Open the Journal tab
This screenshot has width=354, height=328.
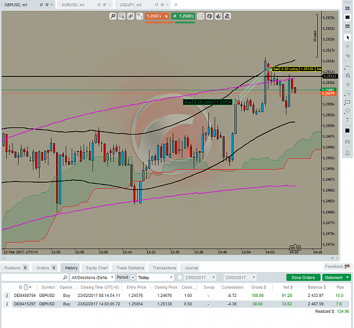click(191, 268)
